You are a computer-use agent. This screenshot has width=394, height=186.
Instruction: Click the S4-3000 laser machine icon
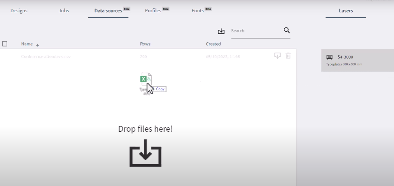click(x=330, y=57)
